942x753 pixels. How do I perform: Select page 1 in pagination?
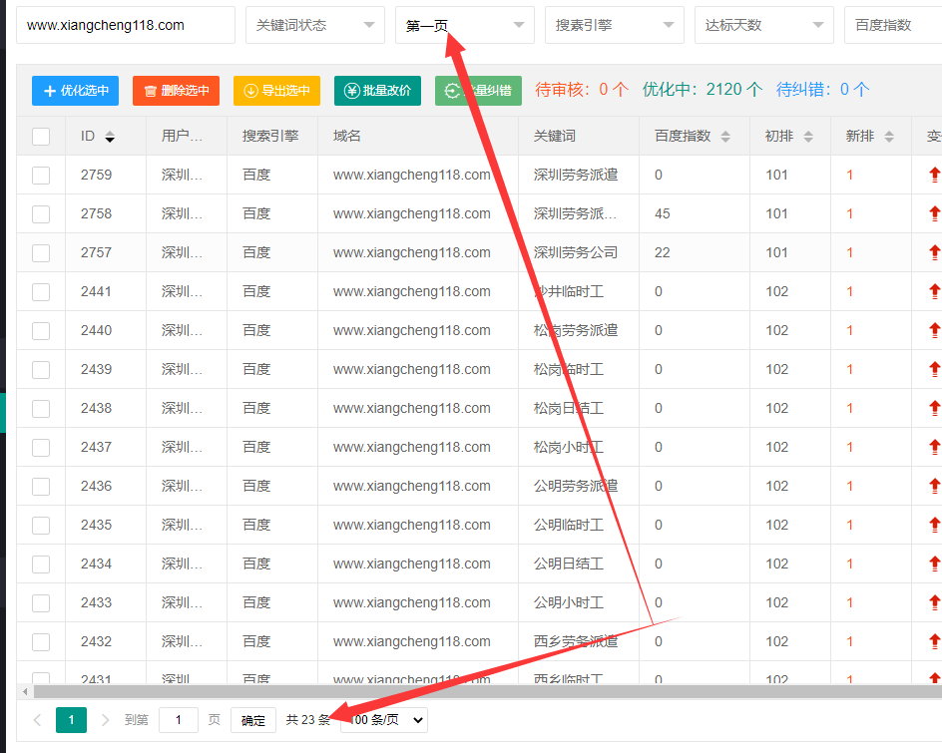click(71, 720)
